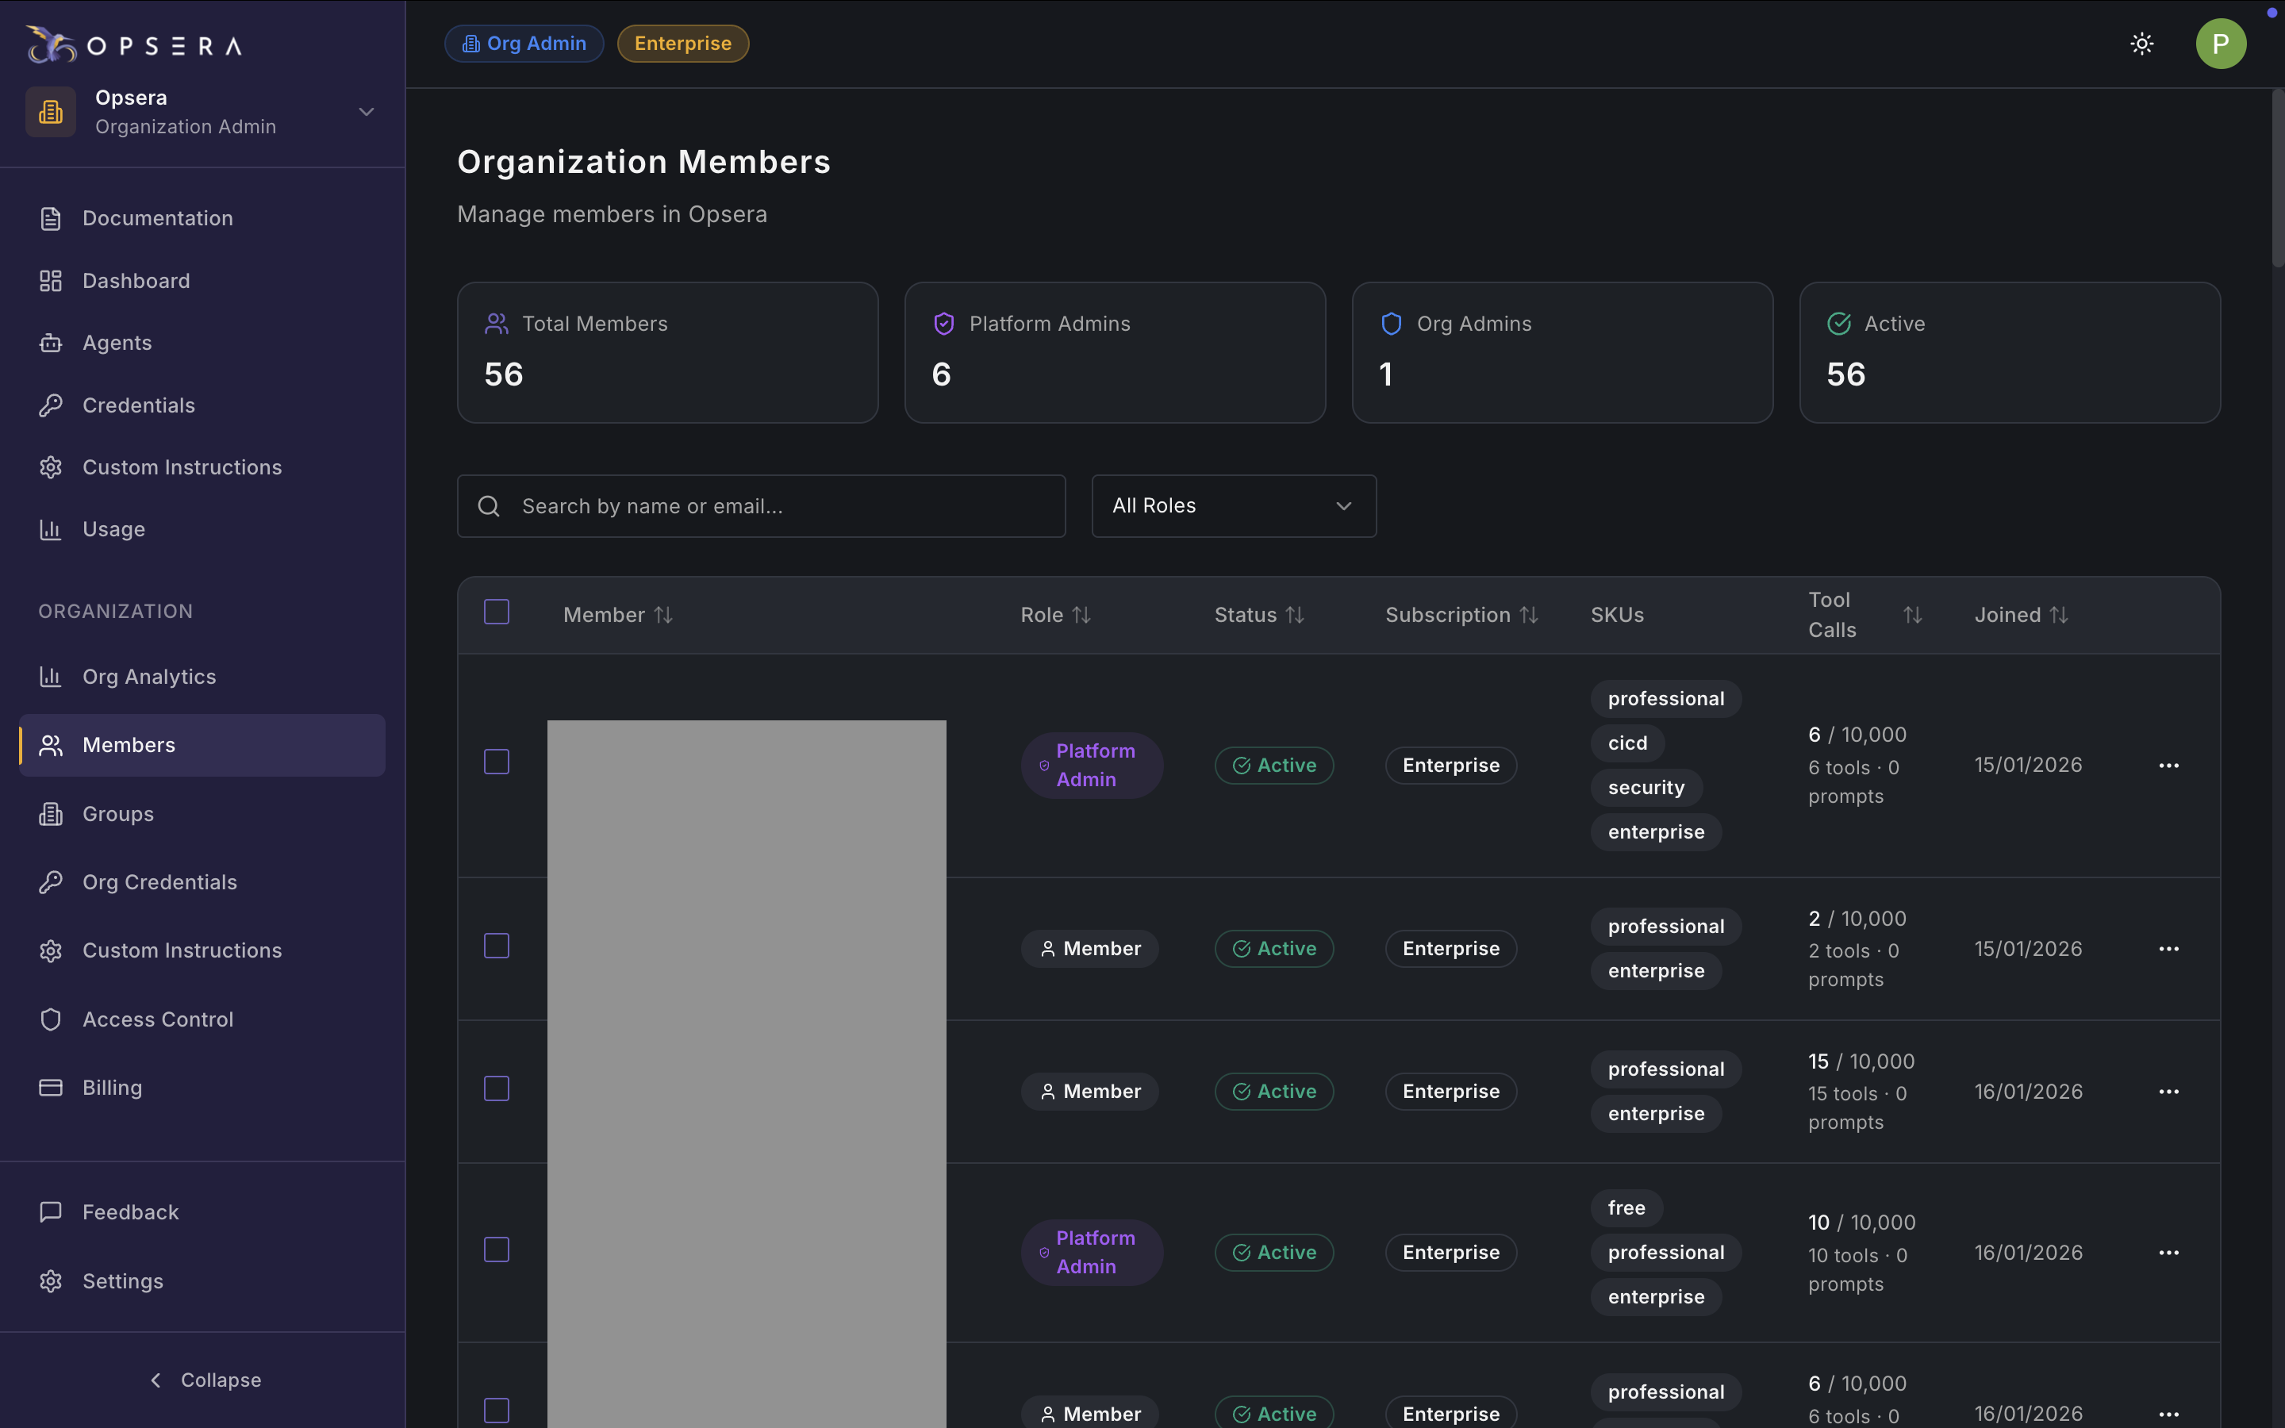
Task: Sort by Tool Calls column icon
Action: (x=1912, y=615)
